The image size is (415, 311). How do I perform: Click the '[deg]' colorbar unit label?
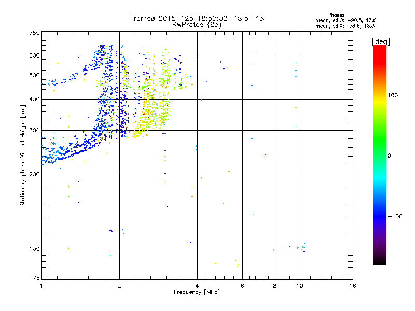click(381, 41)
